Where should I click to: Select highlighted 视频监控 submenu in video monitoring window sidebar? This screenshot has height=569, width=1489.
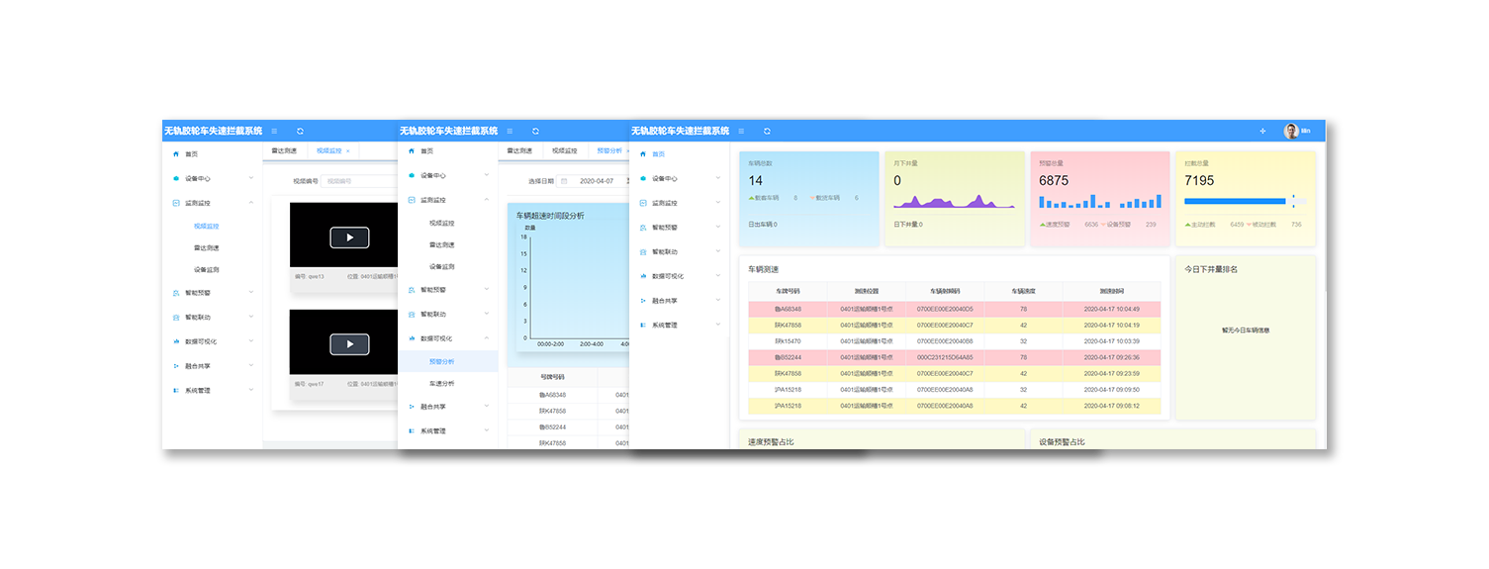[207, 227]
